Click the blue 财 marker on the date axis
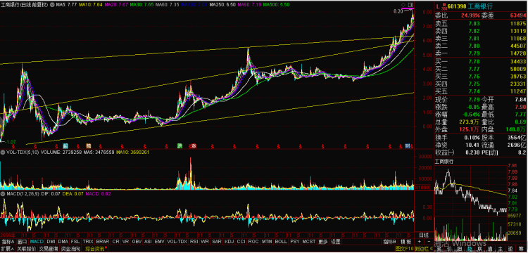 pyautogui.click(x=408, y=145)
